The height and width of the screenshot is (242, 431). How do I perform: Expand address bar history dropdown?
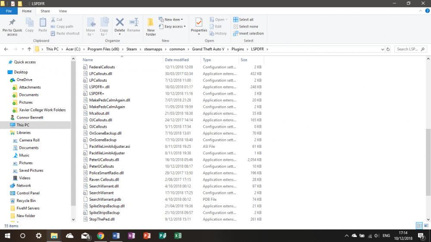point(382,49)
